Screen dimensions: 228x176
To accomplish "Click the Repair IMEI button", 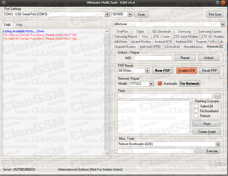I will tap(185, 58).
